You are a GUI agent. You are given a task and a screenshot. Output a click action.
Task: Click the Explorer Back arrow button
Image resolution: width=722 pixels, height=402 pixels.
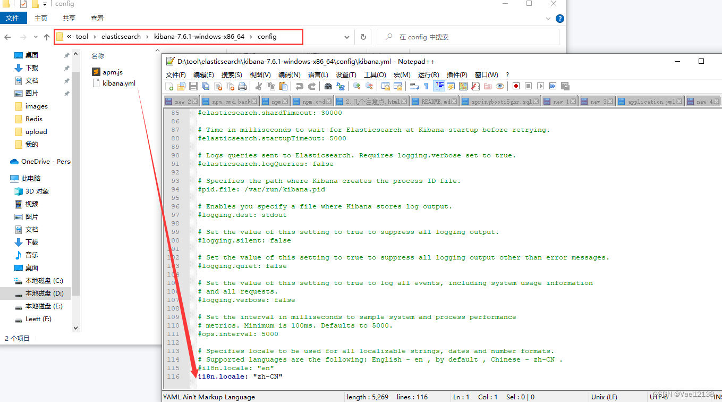7,37
